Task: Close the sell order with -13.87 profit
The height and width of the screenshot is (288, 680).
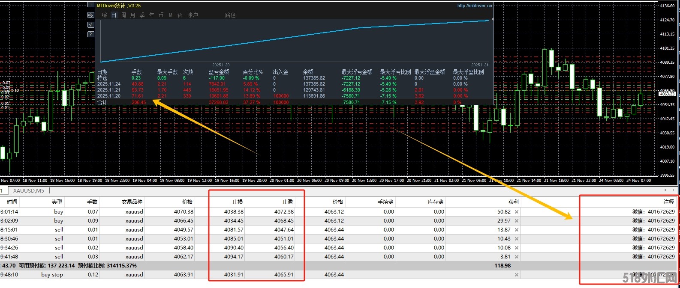Action: (517, 230)
